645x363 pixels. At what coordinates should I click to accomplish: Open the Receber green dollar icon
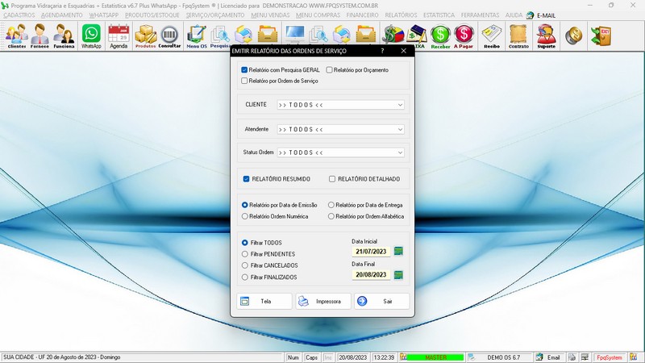440,35
